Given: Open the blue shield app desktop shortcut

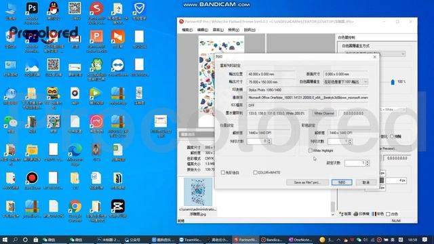Looking at the screenshot, I should (x=139, y=8).
